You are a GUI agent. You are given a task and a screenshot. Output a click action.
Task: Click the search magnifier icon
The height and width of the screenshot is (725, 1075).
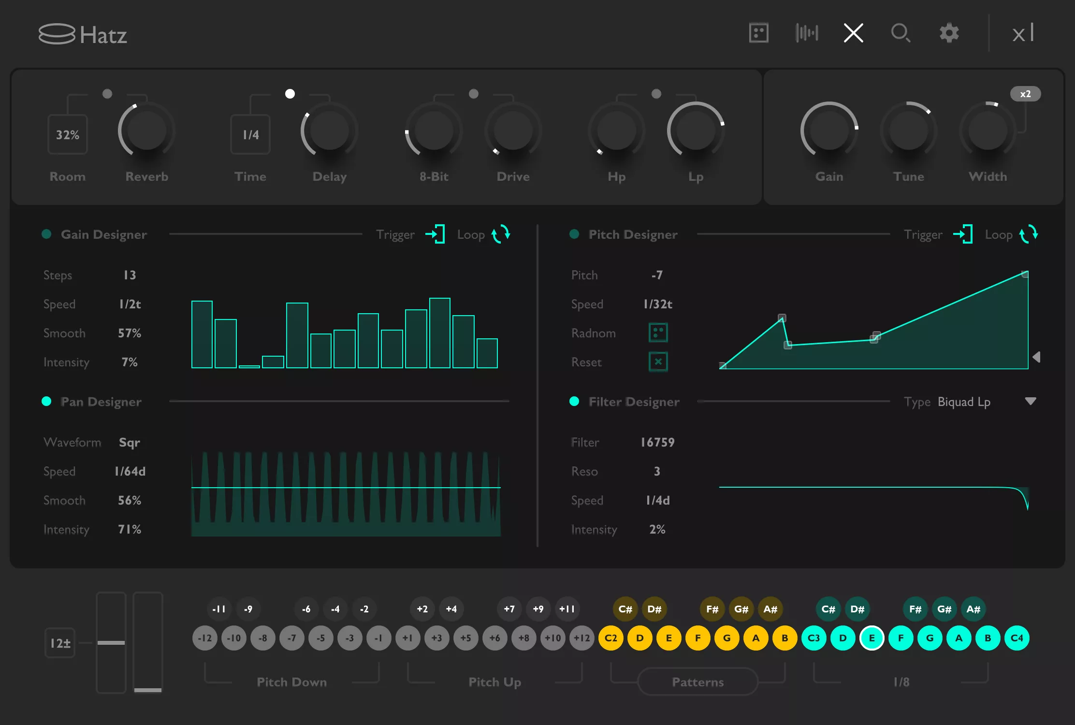(x=901, y=33)
